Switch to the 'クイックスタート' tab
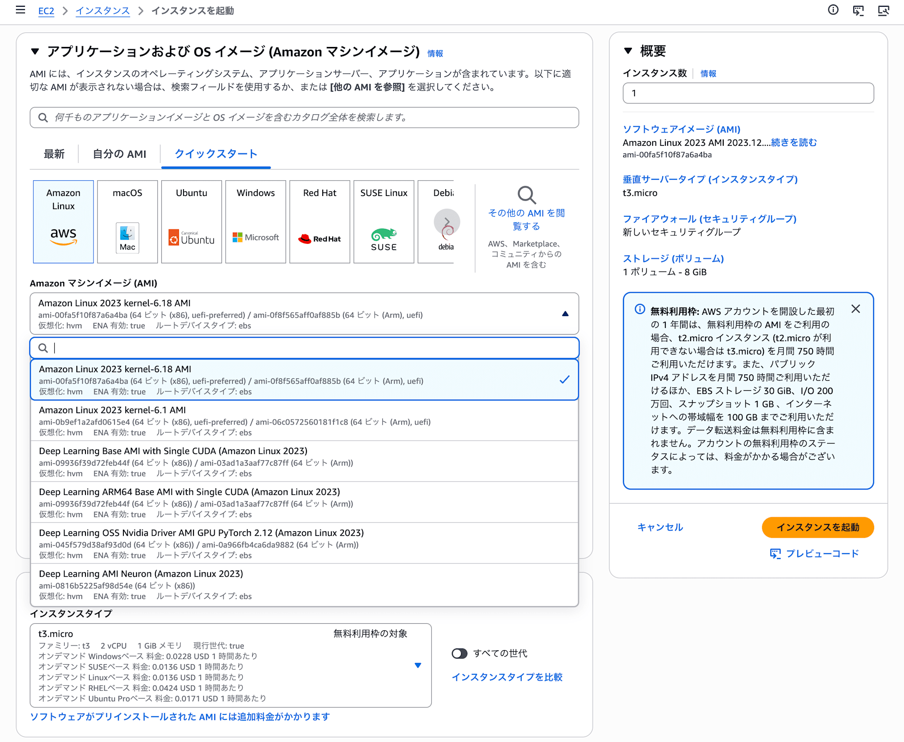 pyautogui.click(x=216, y=154)
